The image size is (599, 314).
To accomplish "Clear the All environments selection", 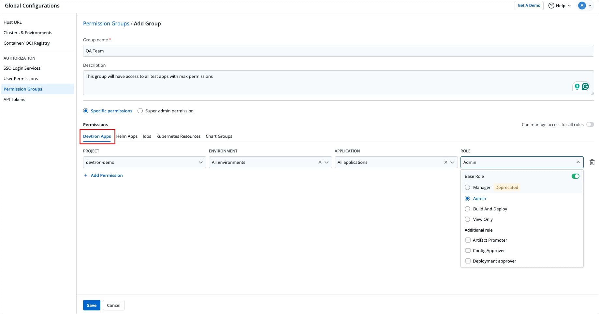I will point(320,162).
